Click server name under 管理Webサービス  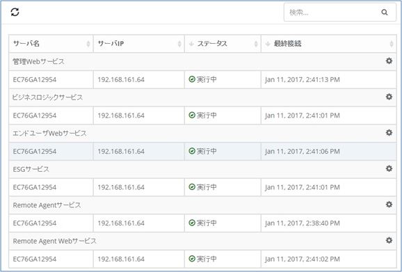tap(35, 80)
